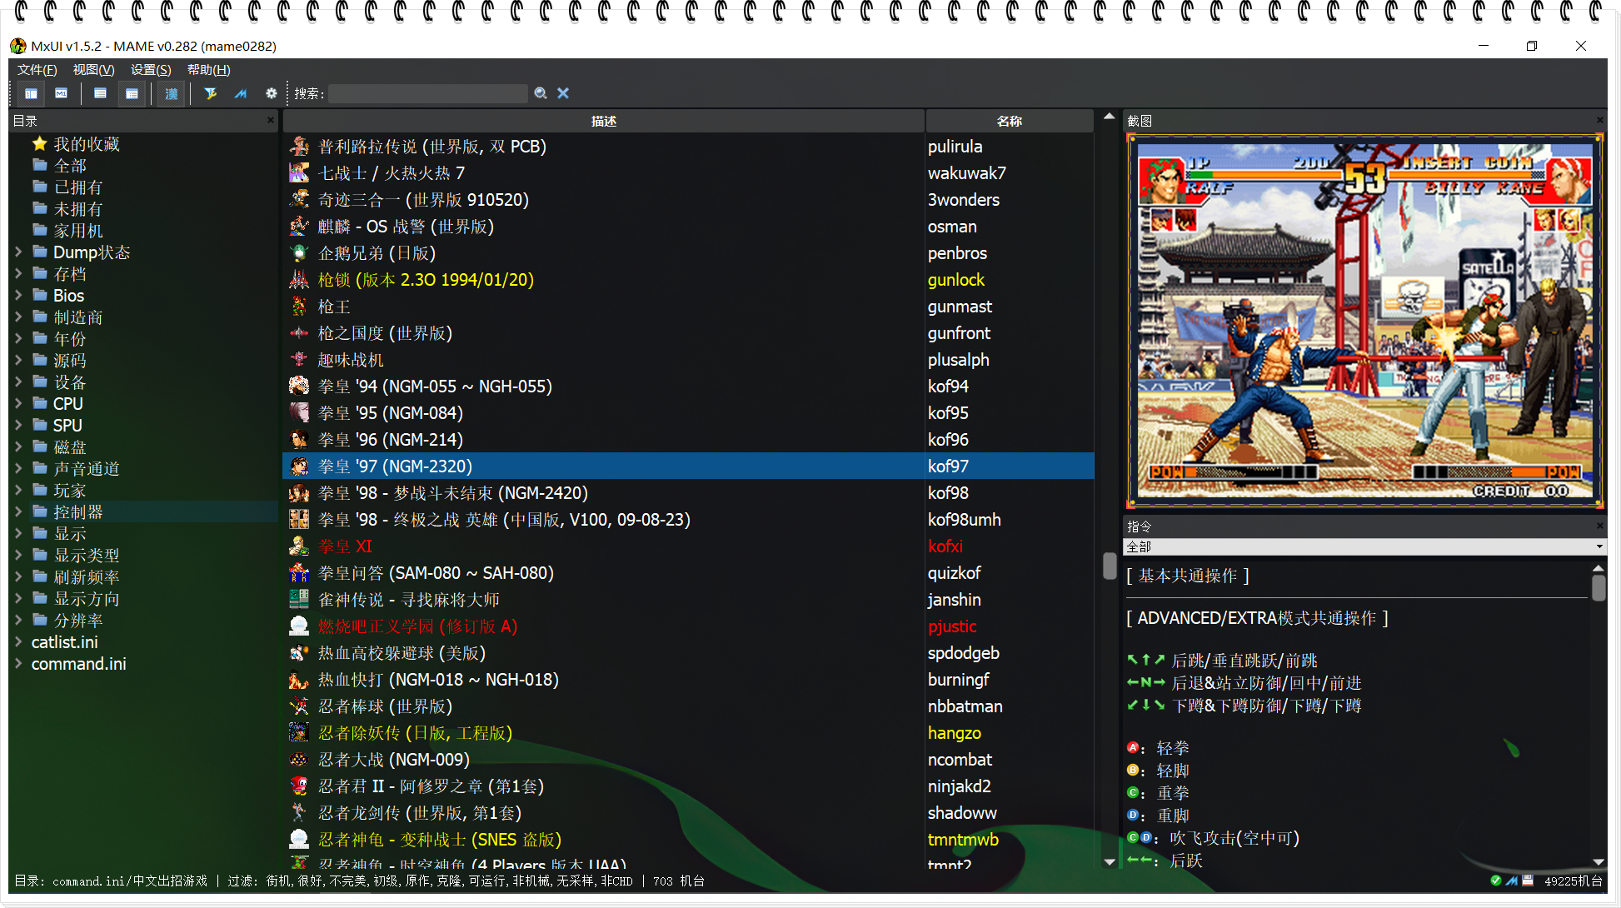The width and height of the screenshot is (1621, 908).
Task: Toggle the Chinese language (漢) display icon
Action: tap(171, 93)
